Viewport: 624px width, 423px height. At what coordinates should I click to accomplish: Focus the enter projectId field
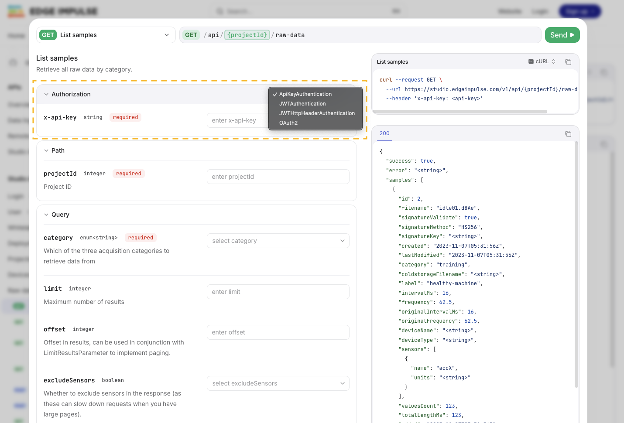tap(278, 177)
